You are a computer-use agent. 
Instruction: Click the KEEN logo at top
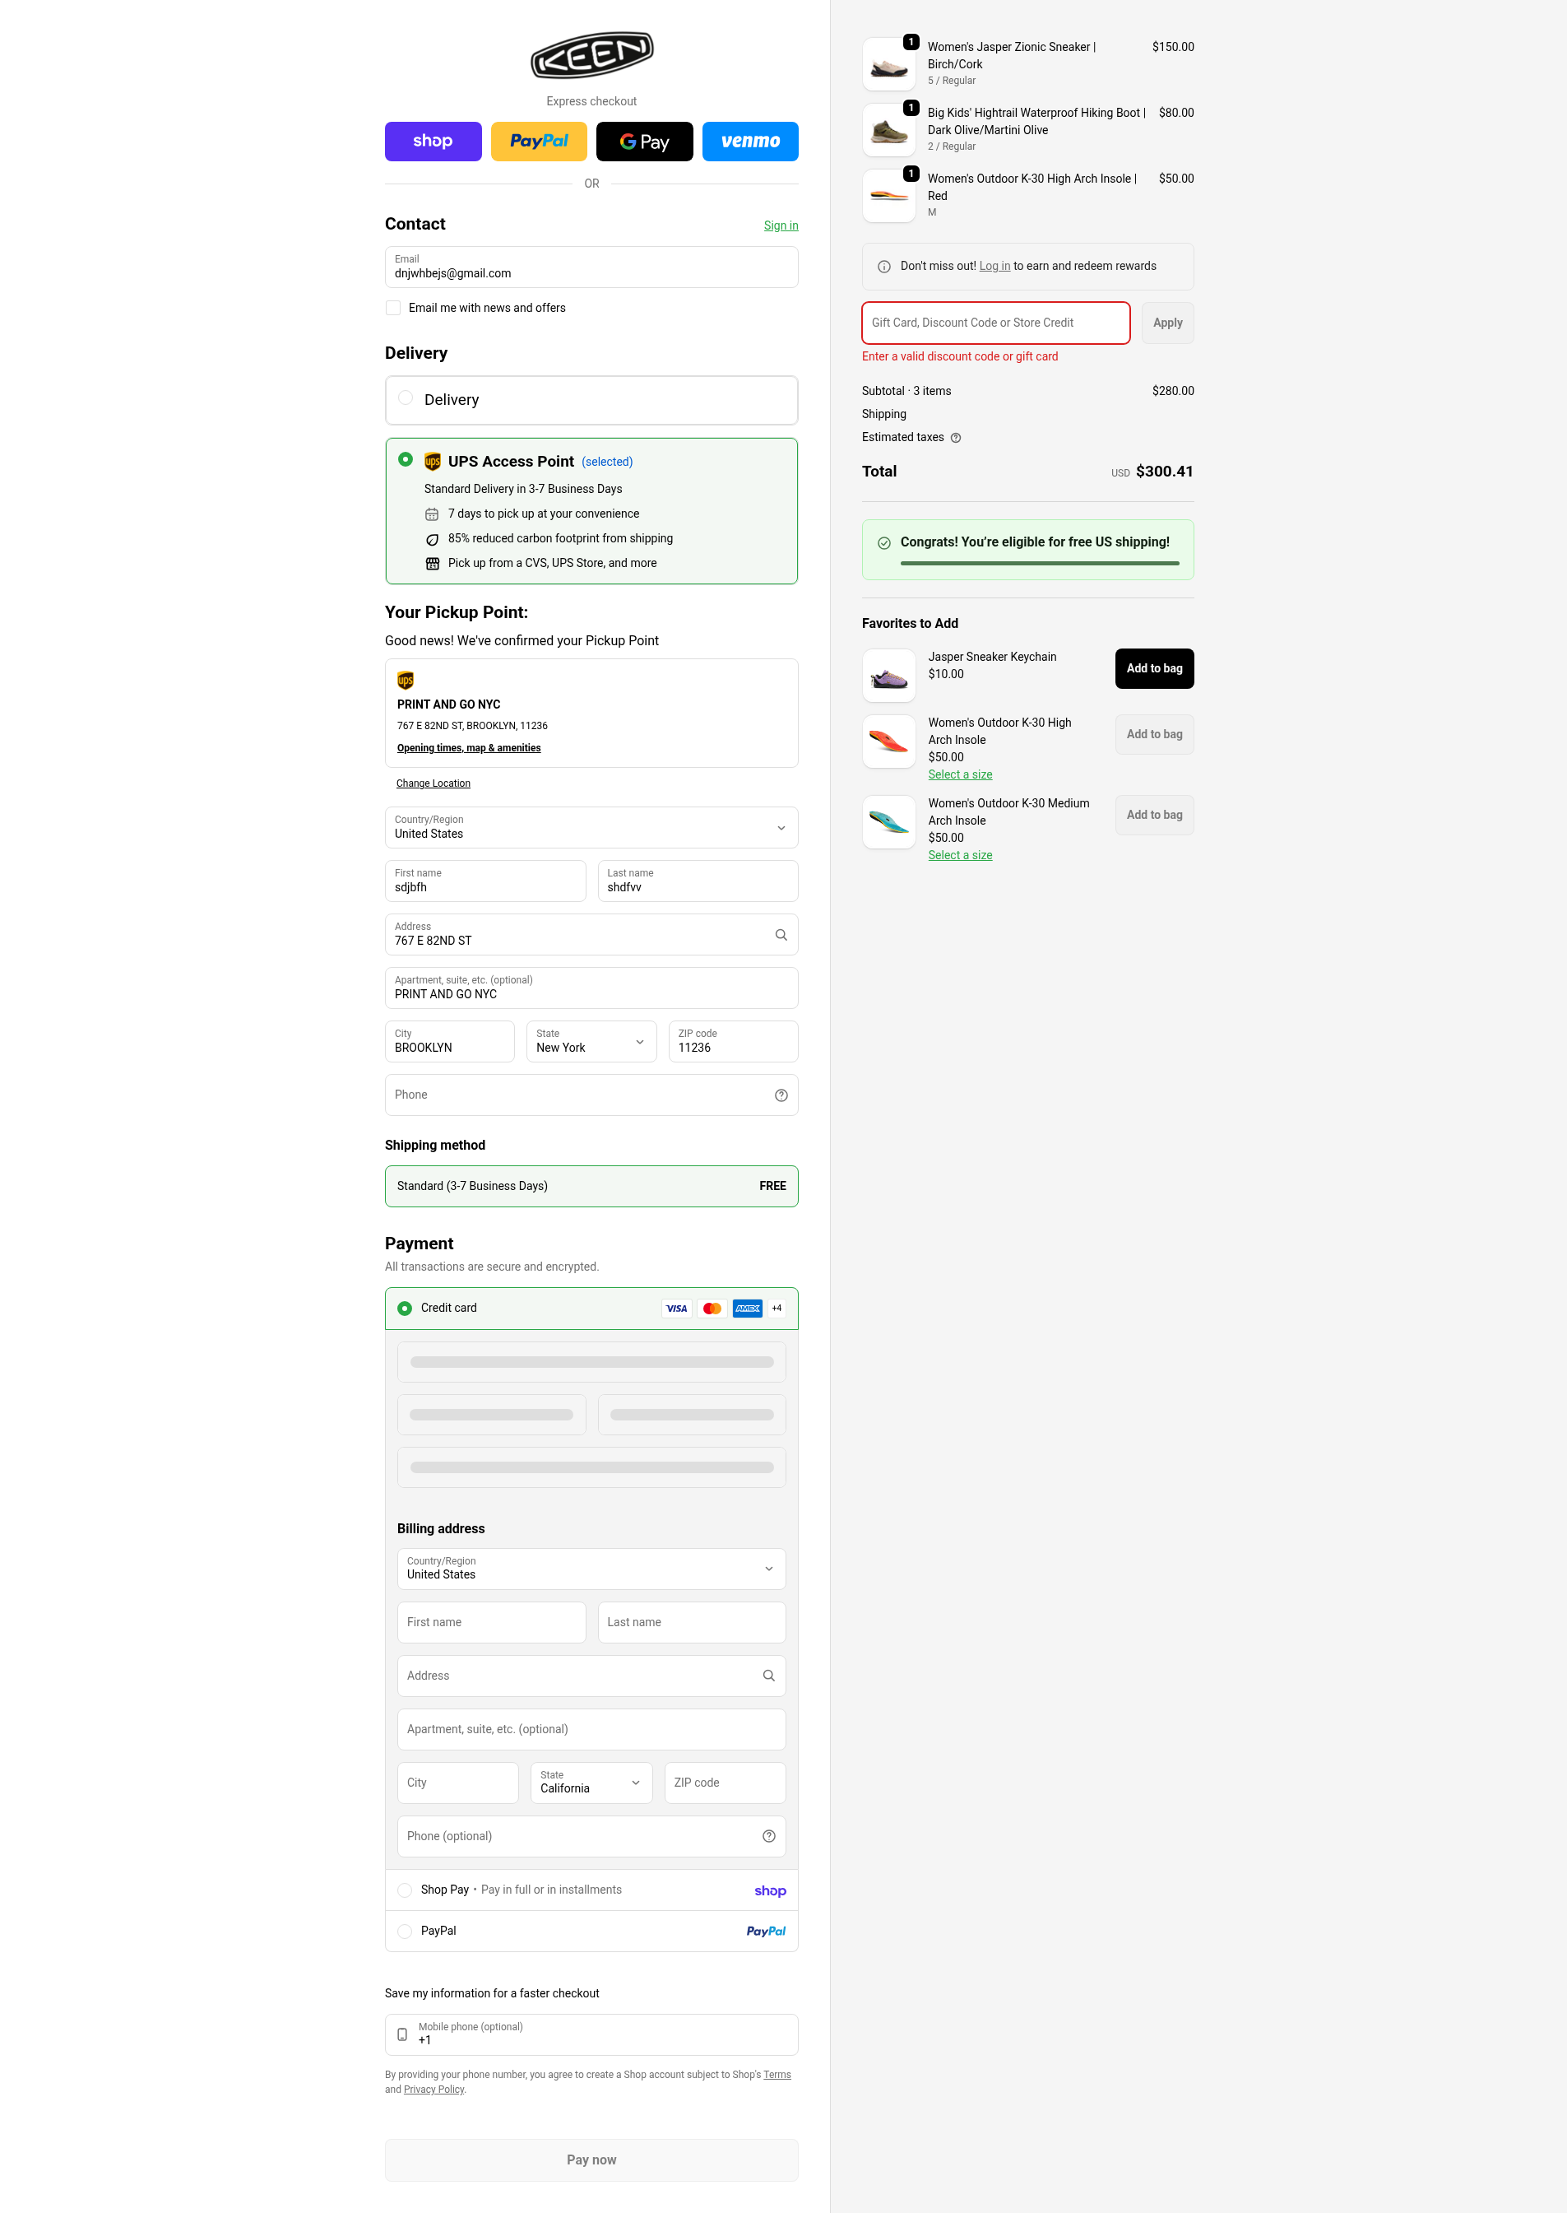point(591,55)
